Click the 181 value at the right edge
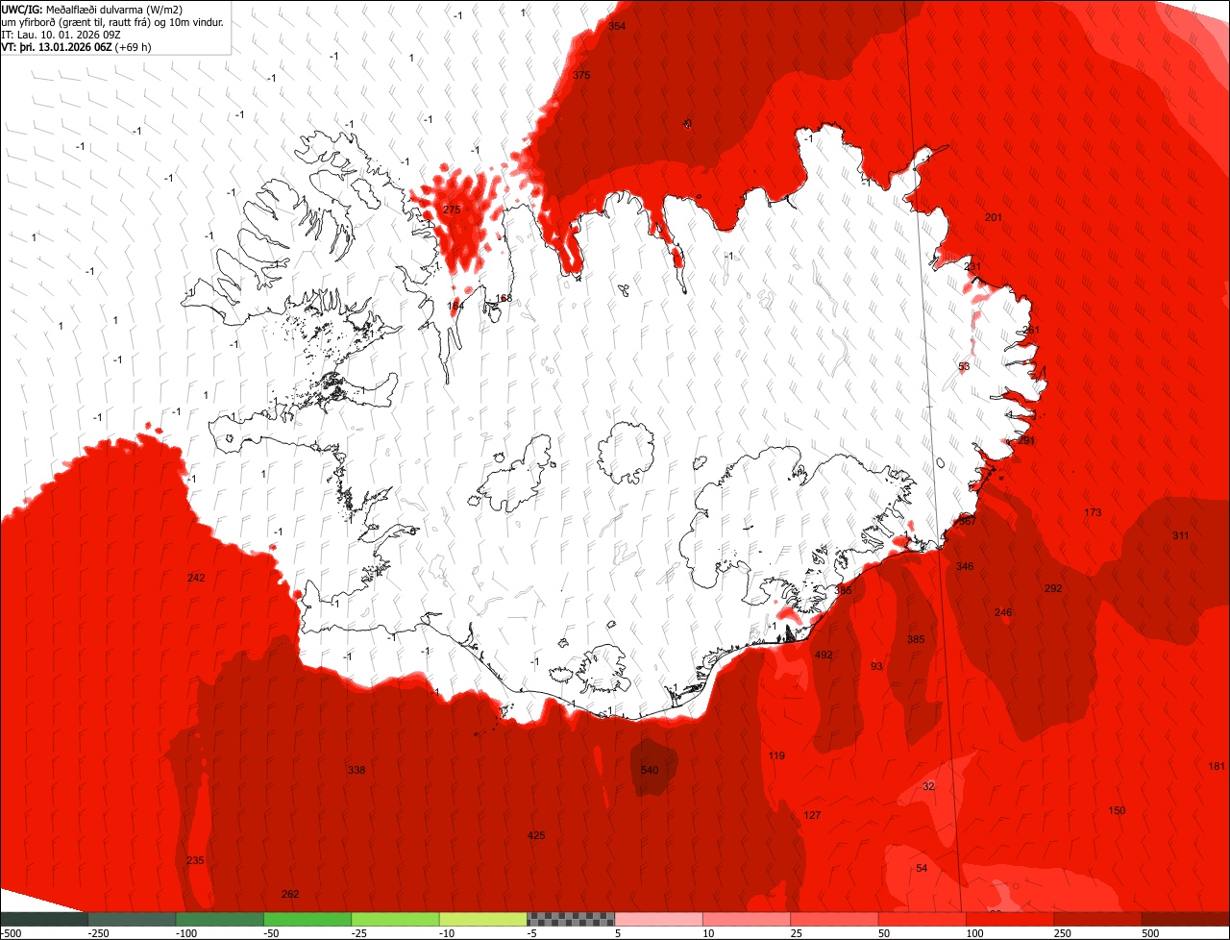This screenshot has height=940, width=1230. (x=1217, y=766)
